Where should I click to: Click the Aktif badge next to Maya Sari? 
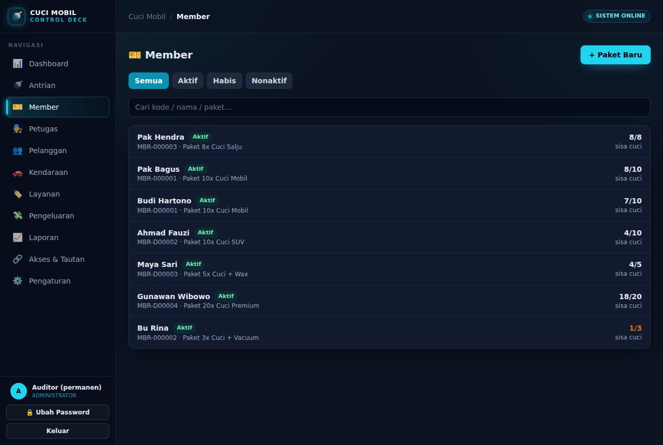(x=193, y=264)
